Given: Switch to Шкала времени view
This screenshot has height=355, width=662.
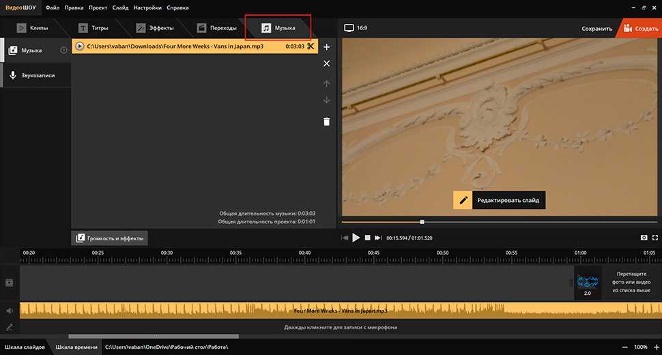Looking at the screenshot, I should (76, 347).
